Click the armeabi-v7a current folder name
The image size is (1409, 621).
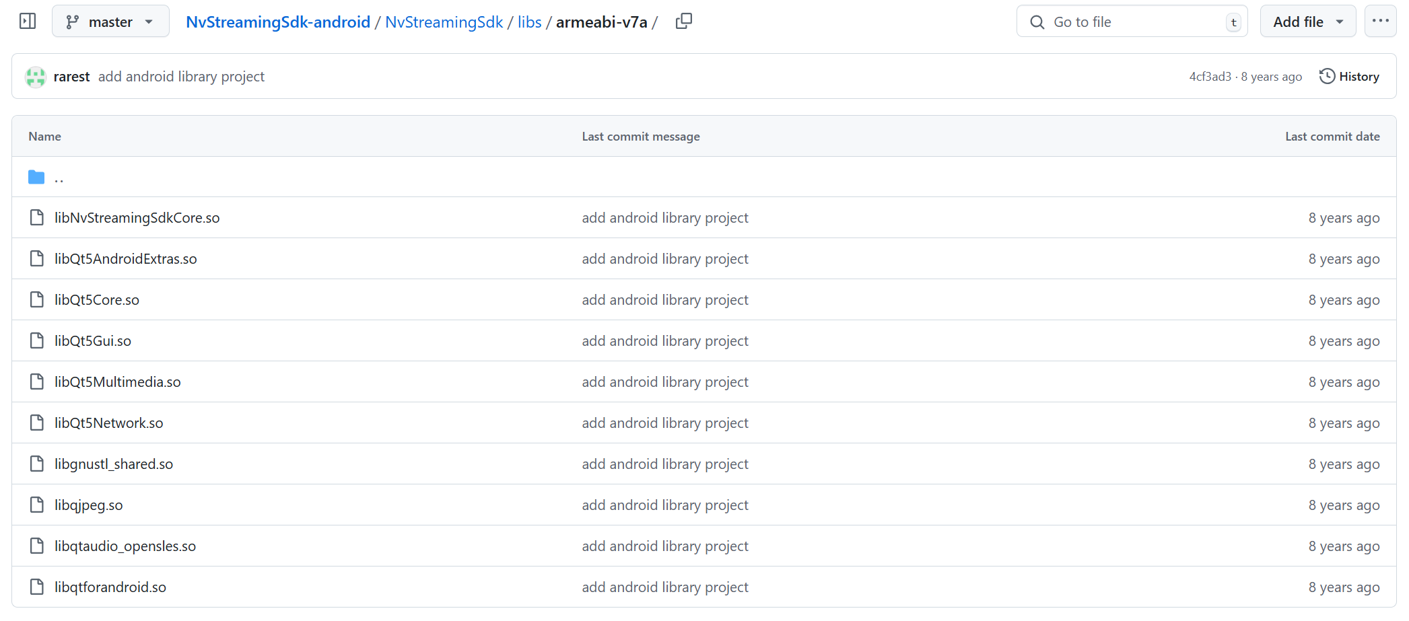[x=601, y=22]
